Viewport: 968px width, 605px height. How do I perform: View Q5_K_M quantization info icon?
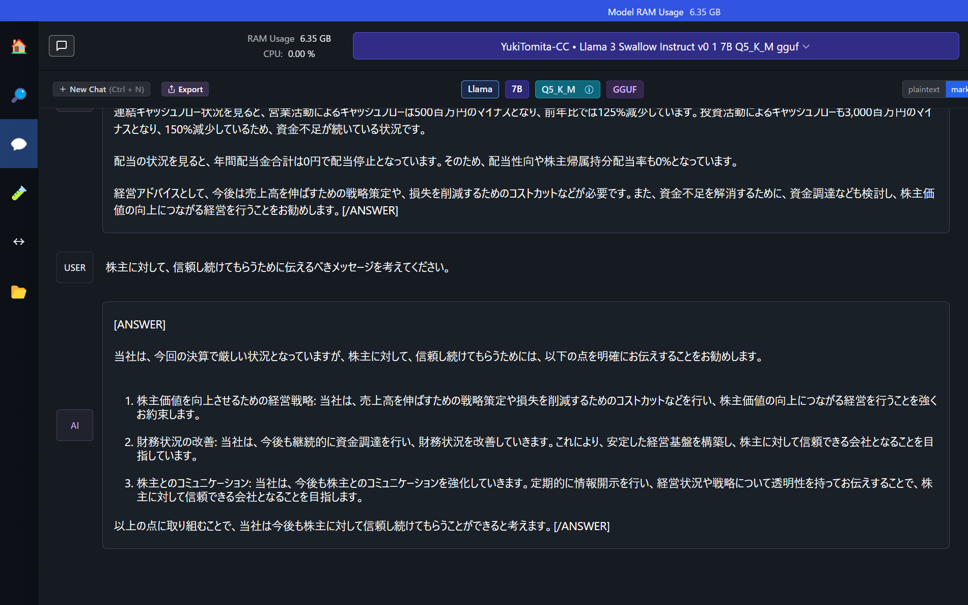tap(589, 89)
